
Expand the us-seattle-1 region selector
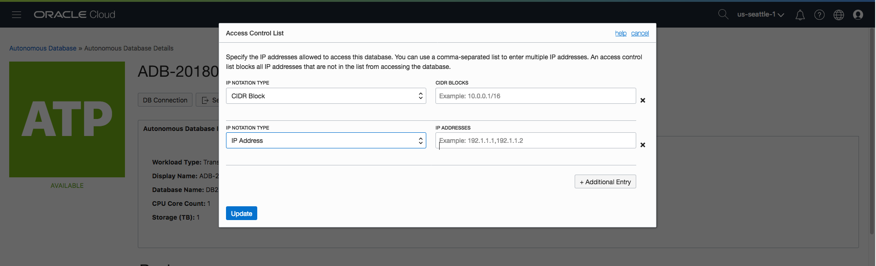(760, 15)
